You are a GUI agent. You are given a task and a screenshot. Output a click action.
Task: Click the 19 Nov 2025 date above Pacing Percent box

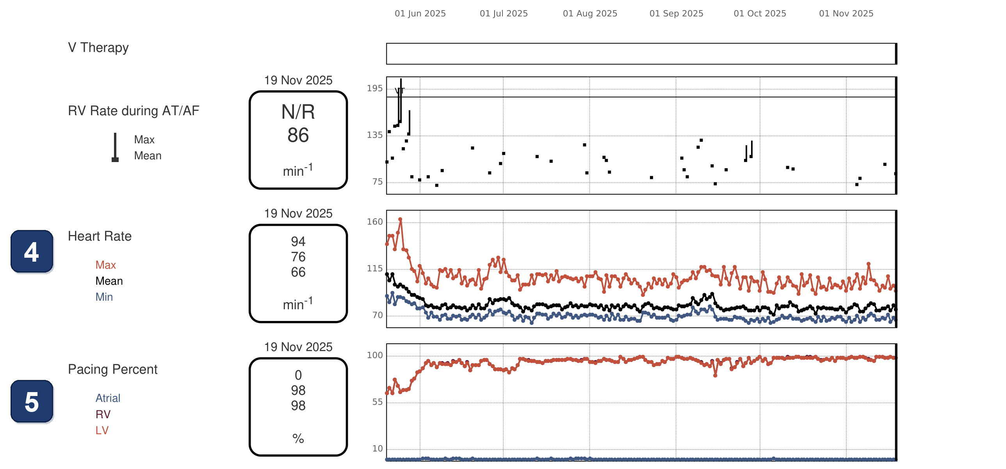[298, 347]
